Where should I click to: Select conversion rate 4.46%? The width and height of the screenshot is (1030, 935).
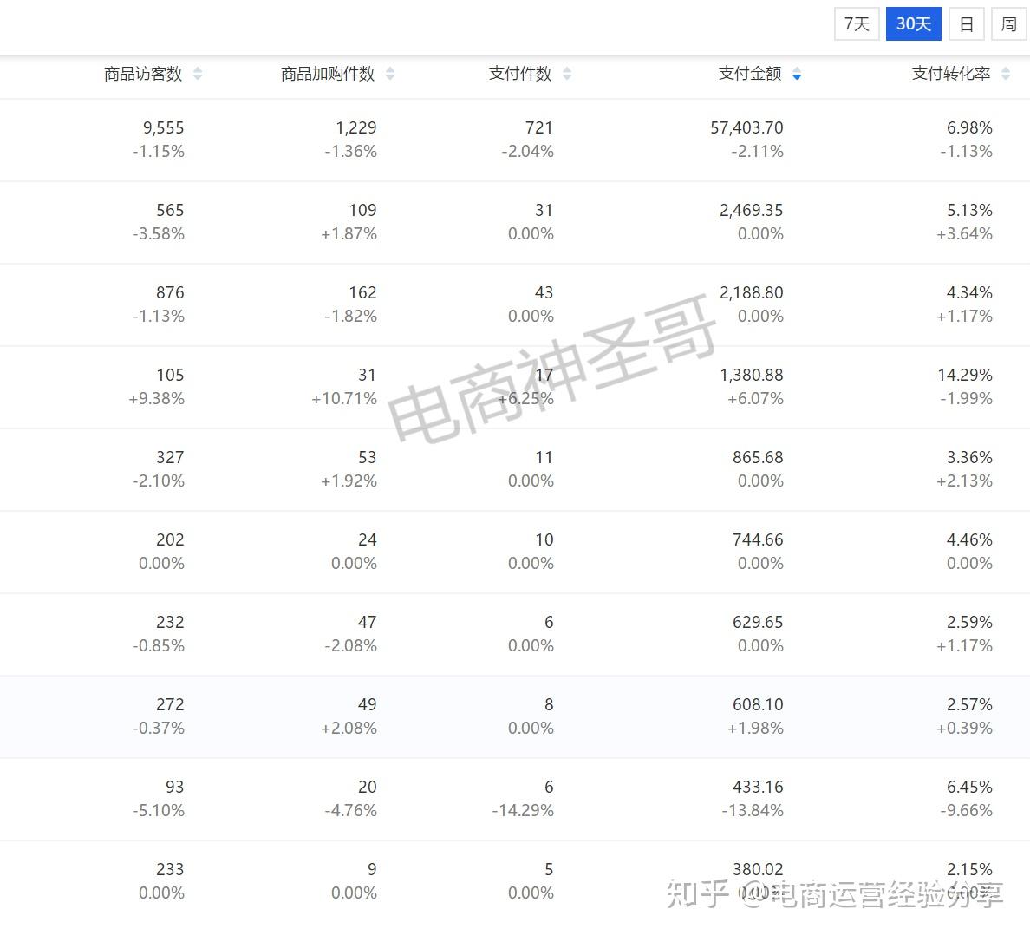pyautogui.click(x=969, y=540)
